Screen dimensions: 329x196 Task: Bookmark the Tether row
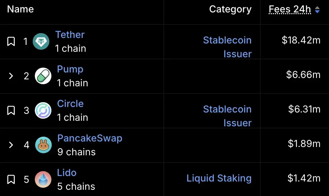click(11, 41)
